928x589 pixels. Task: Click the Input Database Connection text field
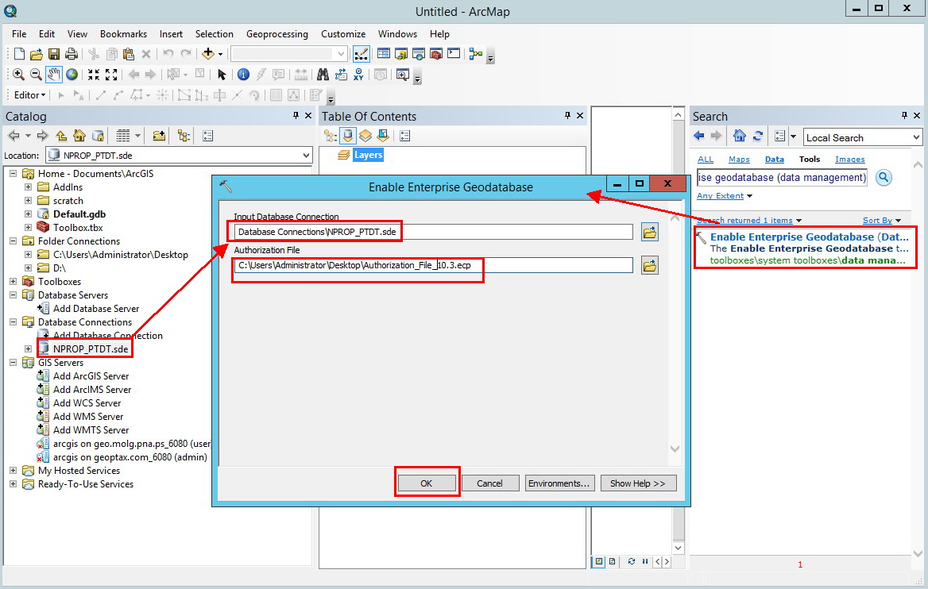coord(433,232)
